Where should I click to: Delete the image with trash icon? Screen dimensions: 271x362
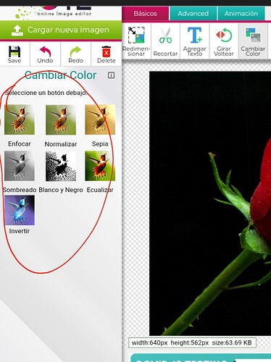(x=107, y=54)
